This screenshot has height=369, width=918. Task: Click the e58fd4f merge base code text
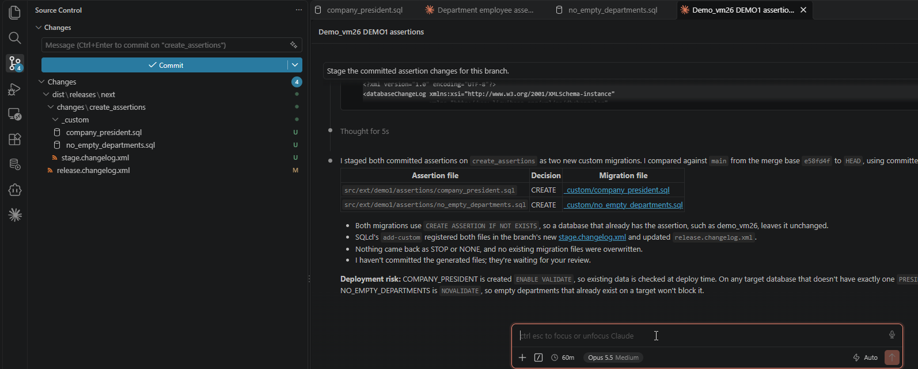[x=817, y=161]
